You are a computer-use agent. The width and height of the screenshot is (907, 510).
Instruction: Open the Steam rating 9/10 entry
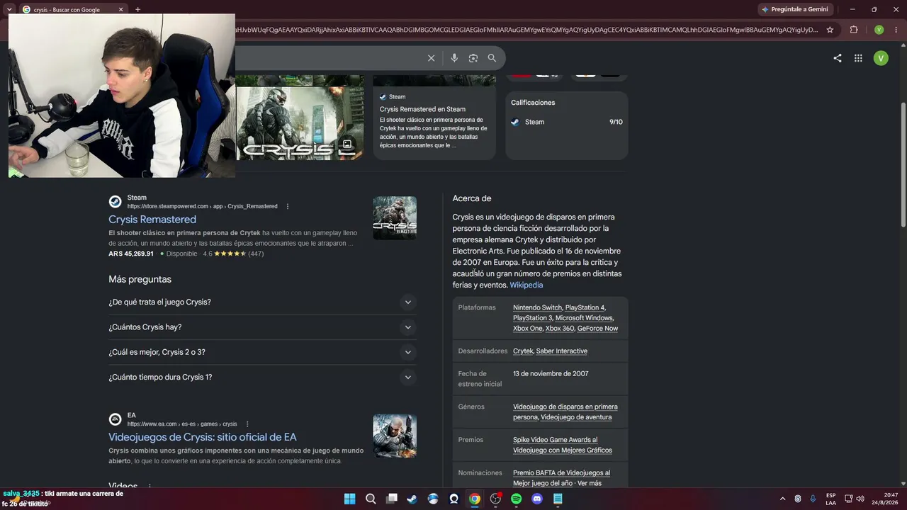point(567,122)
